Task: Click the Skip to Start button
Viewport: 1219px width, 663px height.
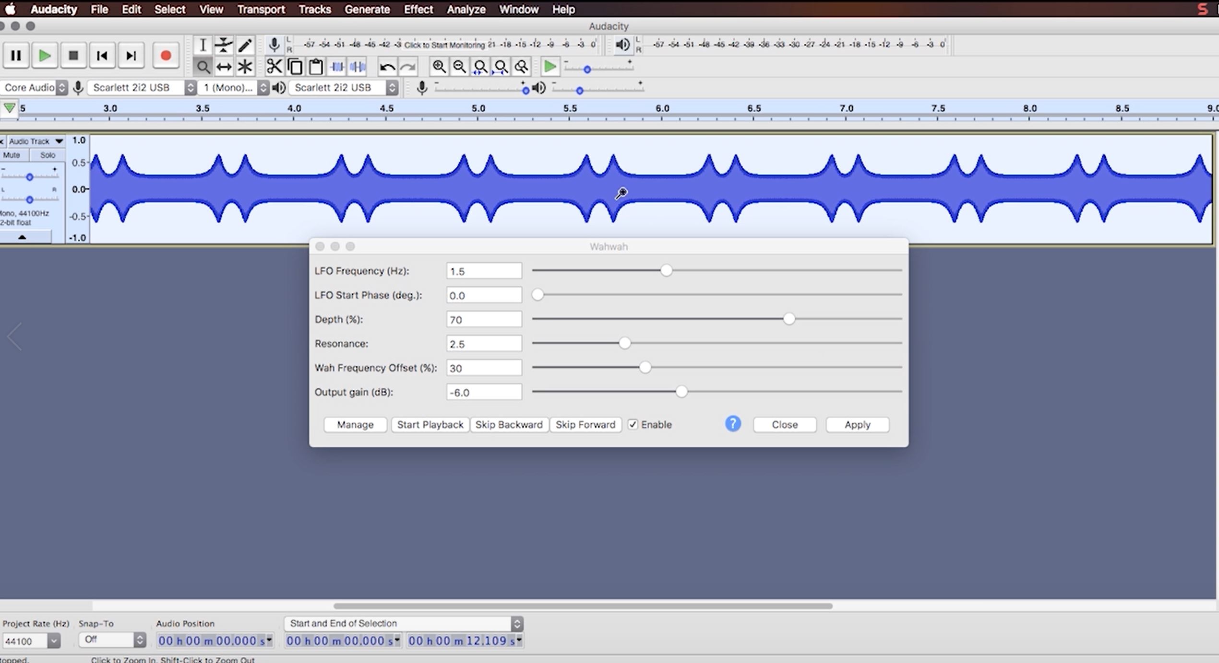Action: pos(102,56)
